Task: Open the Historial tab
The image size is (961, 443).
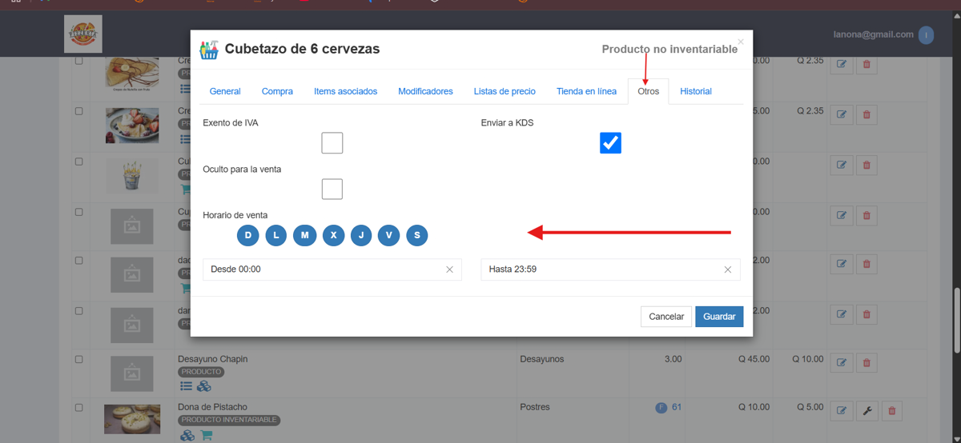Action: pyautogui.click(x=696, y=91)
